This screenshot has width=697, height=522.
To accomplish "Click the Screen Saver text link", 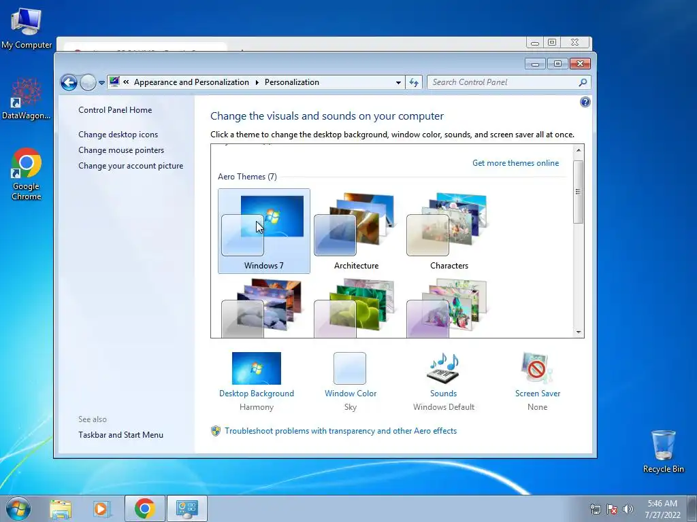I will pos(538,394).
